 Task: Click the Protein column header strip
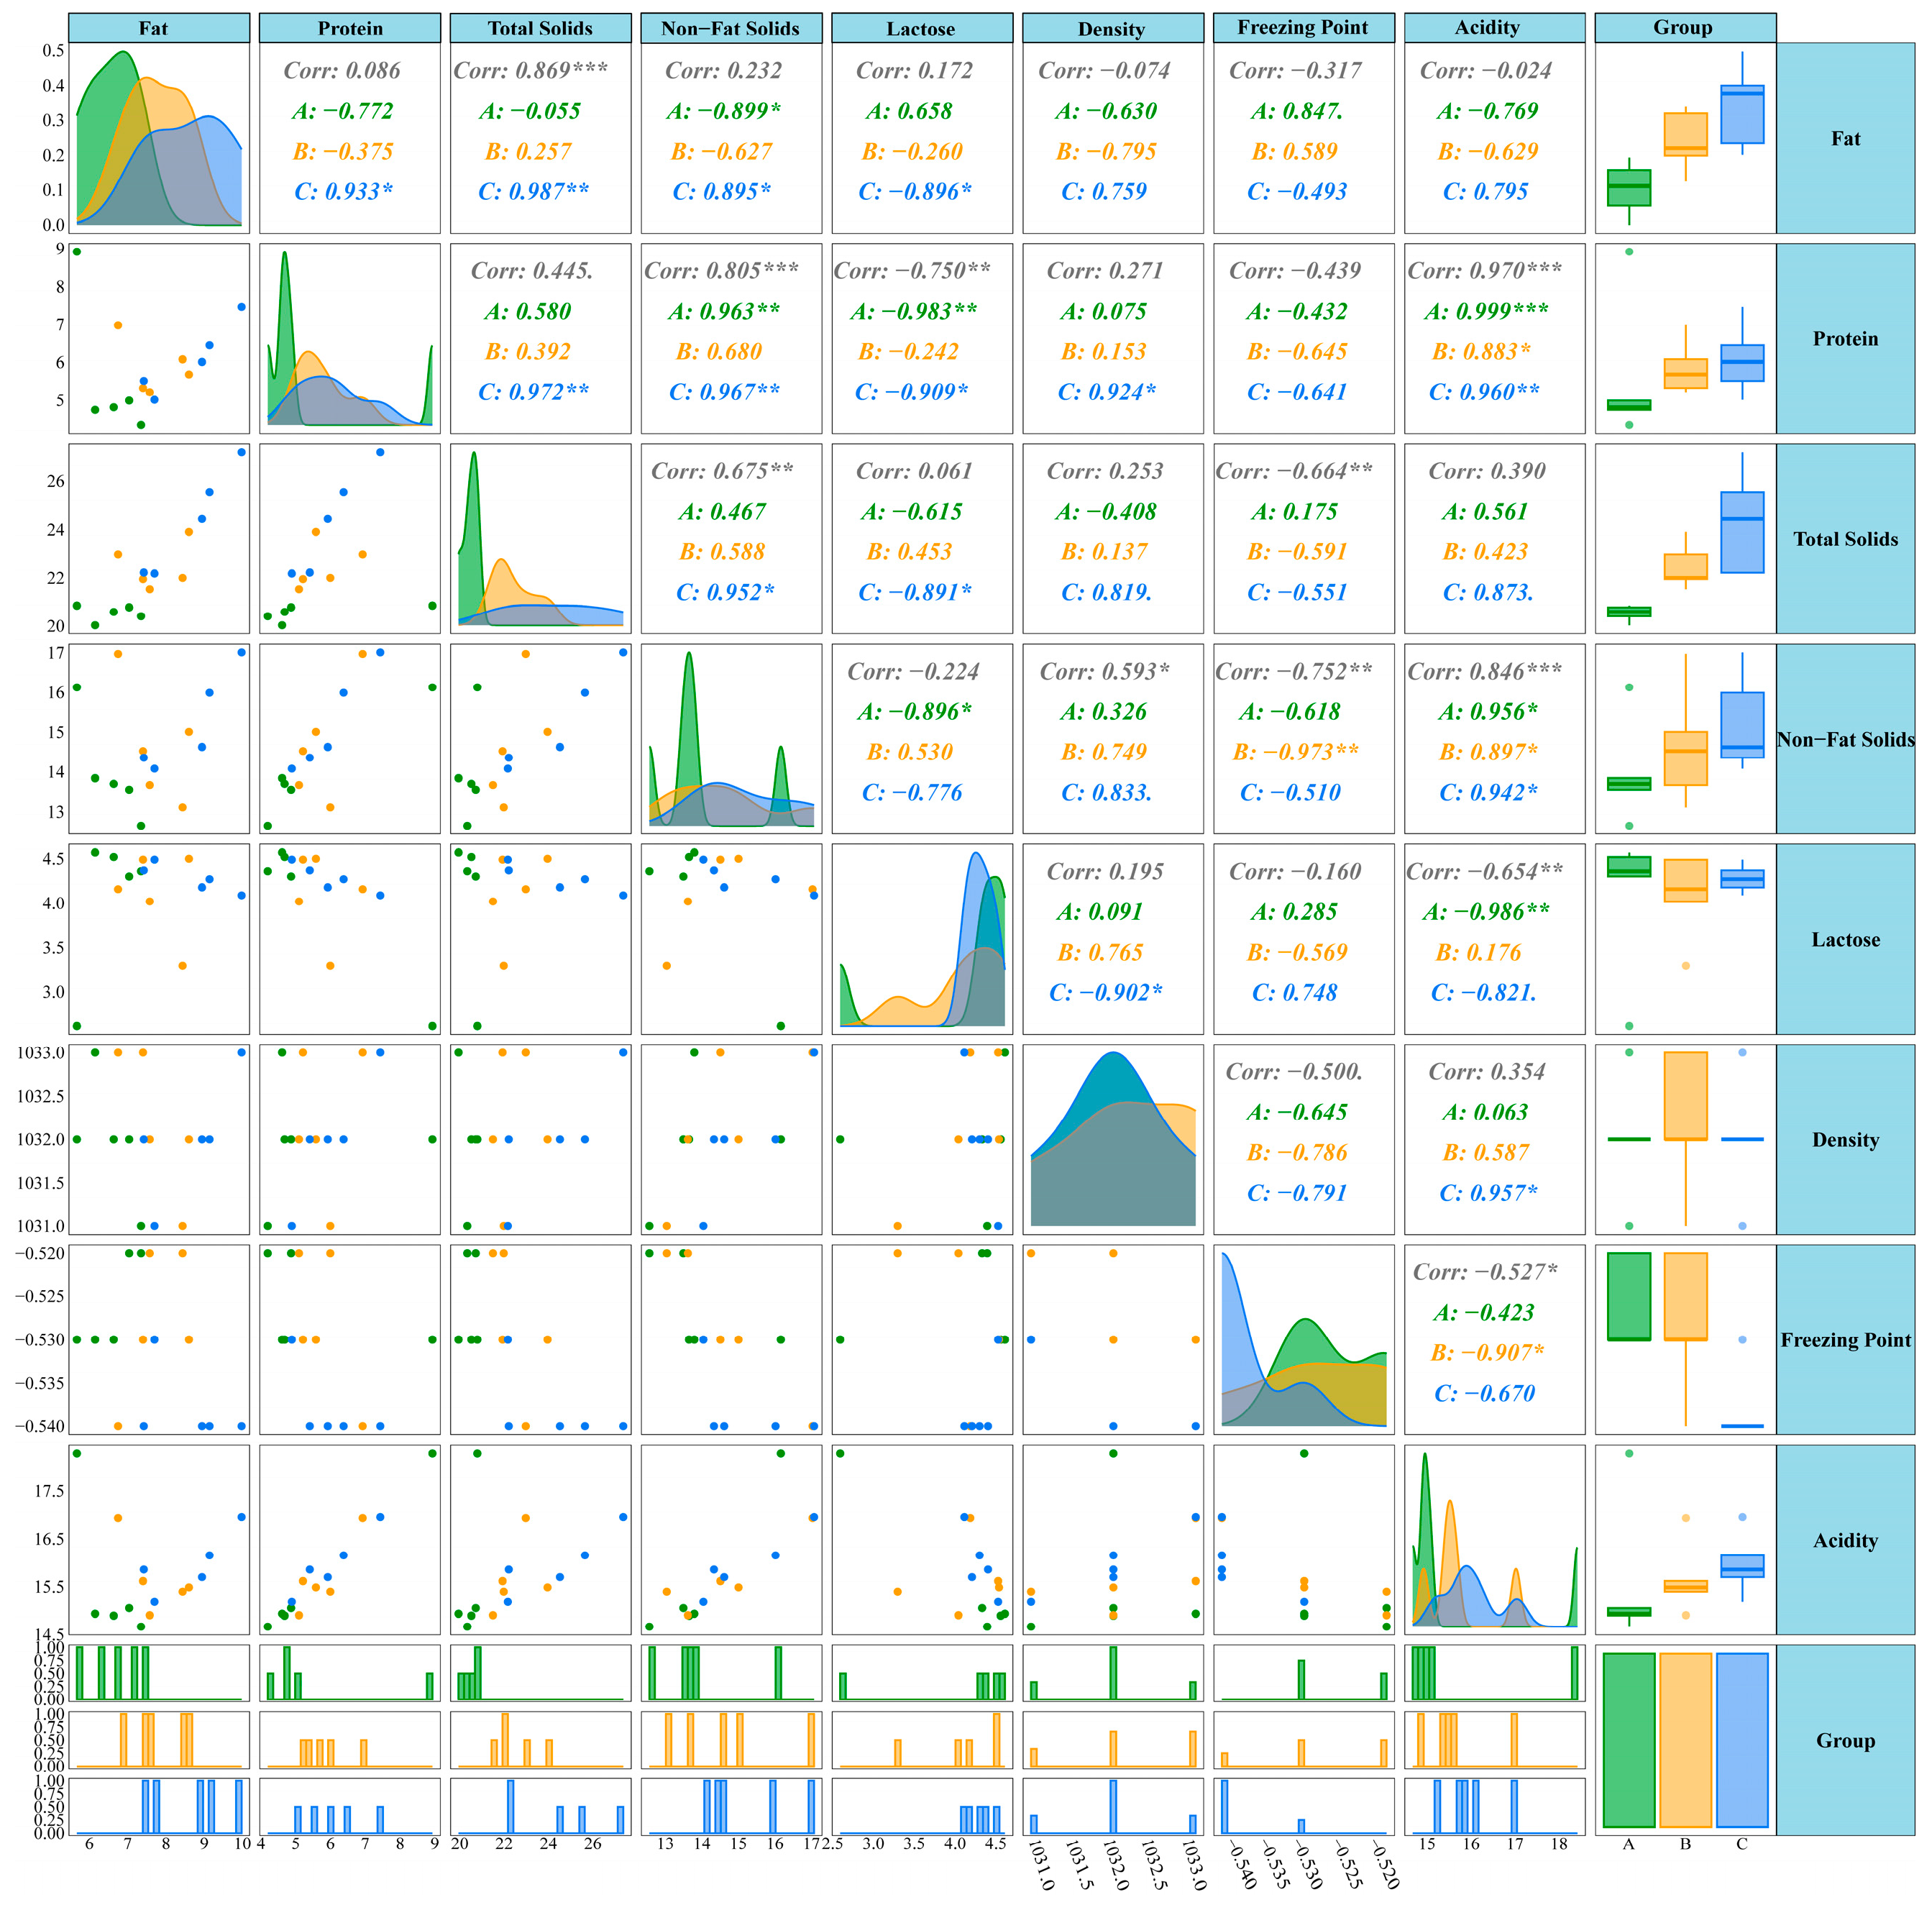[349, 28]
